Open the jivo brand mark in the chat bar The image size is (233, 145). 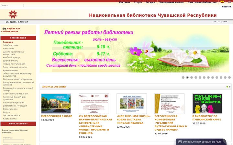tap(218, 142)
